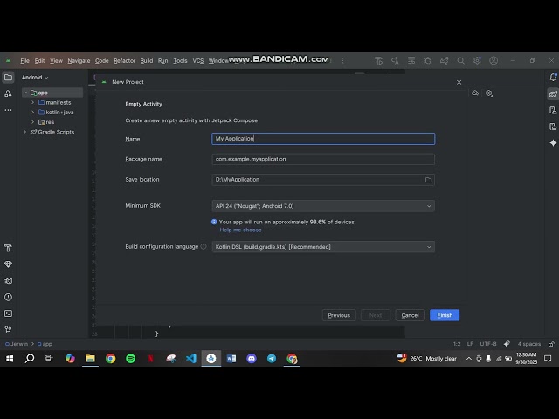Open the Gradle elephant tool window
This screenshot has width=559, height=419.
pos(553,93)
